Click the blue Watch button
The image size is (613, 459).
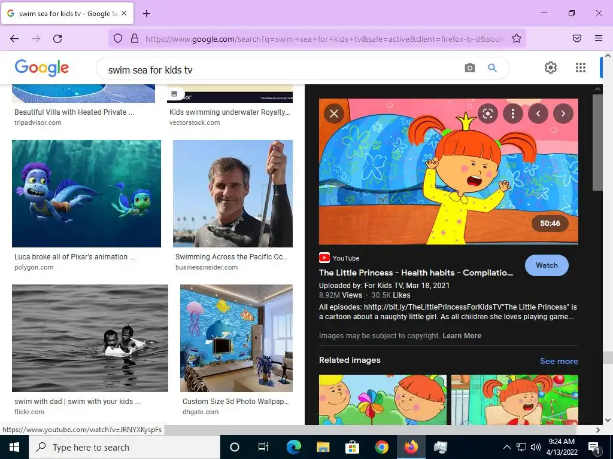[x=547, y=265]
